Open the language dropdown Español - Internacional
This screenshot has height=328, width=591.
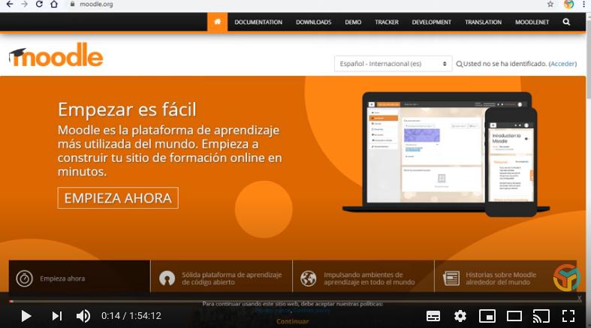coord(393,64)
